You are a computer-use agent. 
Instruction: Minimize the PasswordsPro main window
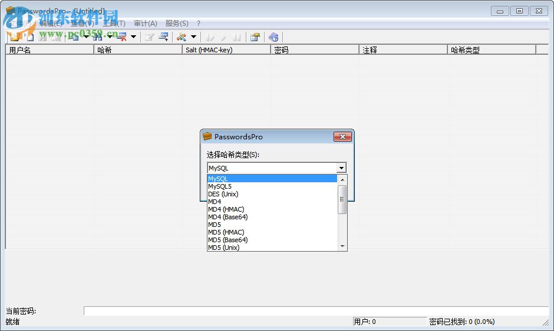[x=500, y=11]
